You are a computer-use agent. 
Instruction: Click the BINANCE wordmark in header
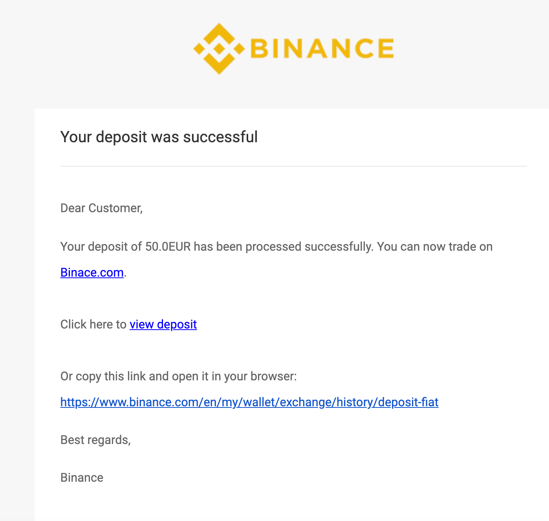point(322,48)
